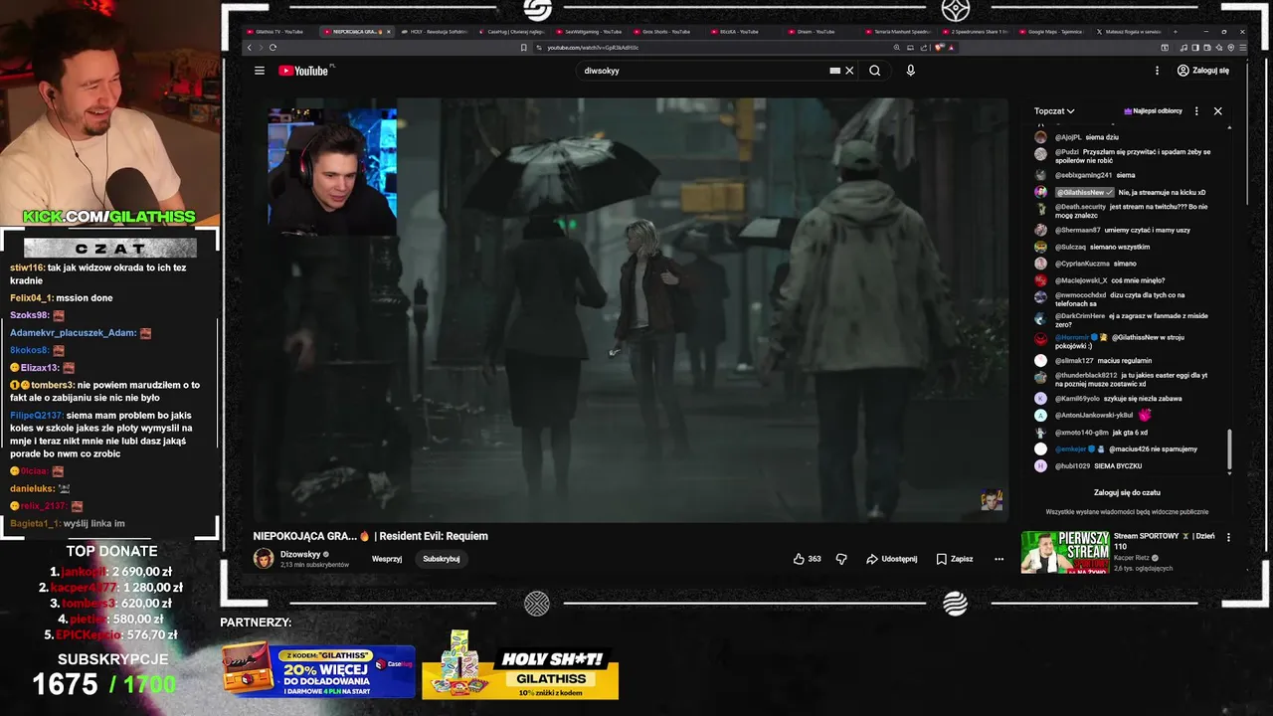The height and width of the screenshot is (716, 1273).
Task: Click the KICK.COM/GILATHISS overlay text
Action: pos(109,217)
